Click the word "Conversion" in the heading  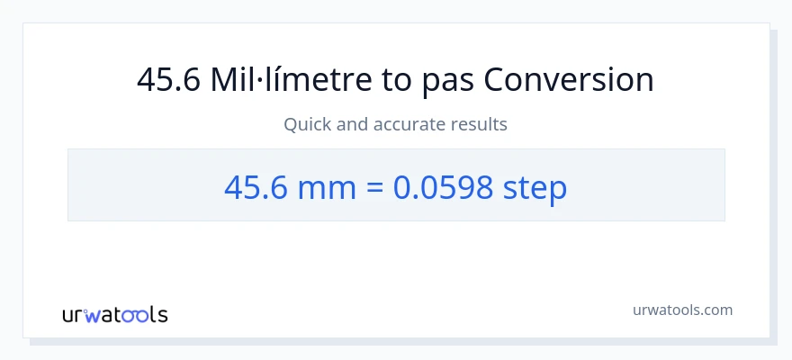[x=569, y=80]
